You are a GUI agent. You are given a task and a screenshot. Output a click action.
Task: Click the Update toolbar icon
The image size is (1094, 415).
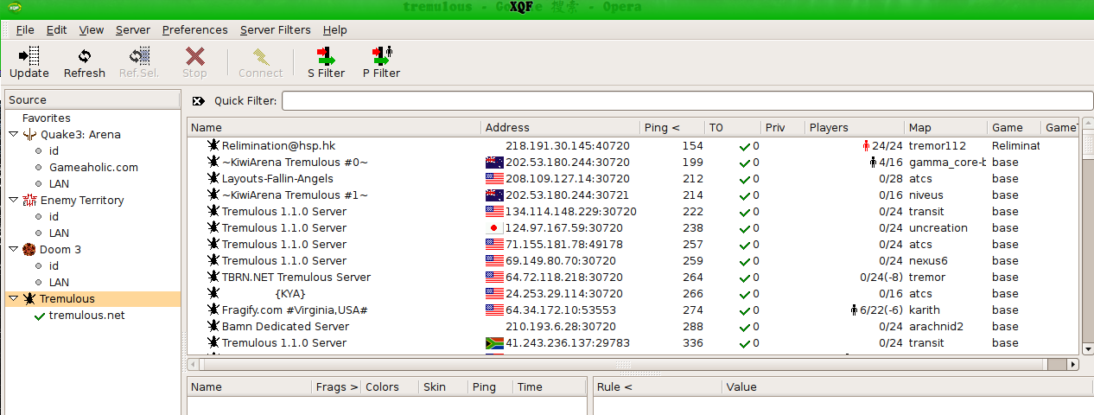(x=29, y=57)
